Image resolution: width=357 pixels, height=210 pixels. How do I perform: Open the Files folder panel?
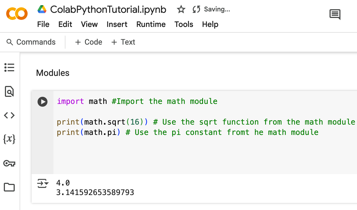[9, 187]
